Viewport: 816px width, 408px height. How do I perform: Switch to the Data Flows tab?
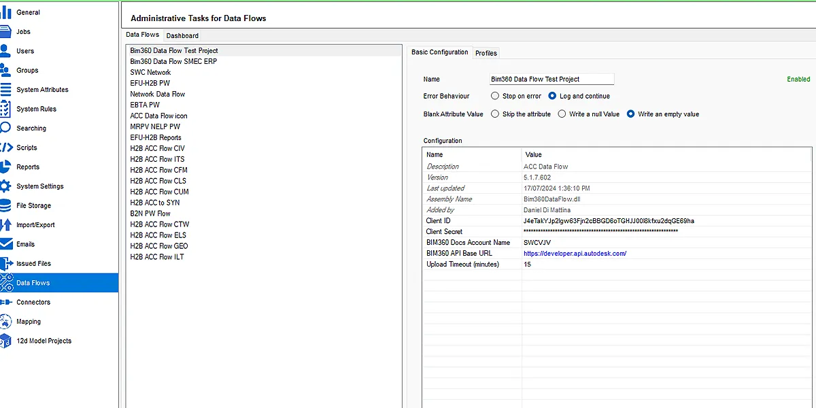point(143,35)
